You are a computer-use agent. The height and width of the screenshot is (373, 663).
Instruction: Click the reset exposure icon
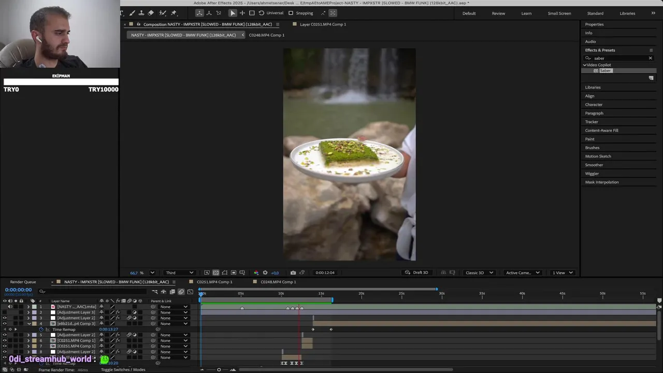point(265,272)
